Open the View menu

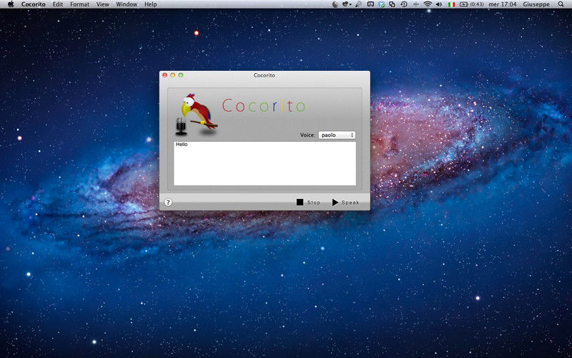point(102,4)
